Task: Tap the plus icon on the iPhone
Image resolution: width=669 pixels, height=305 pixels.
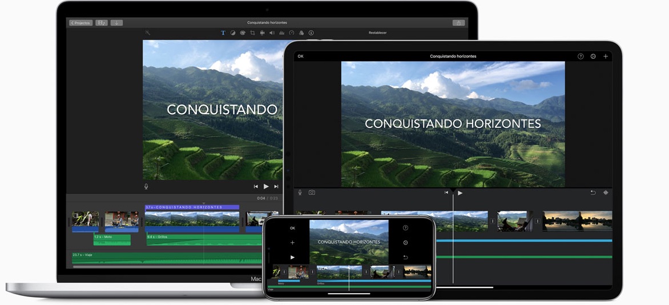Action: 292,243
